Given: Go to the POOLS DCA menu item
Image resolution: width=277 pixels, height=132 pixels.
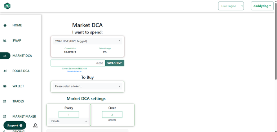Looking at the screenshot, I should (21, 71).
